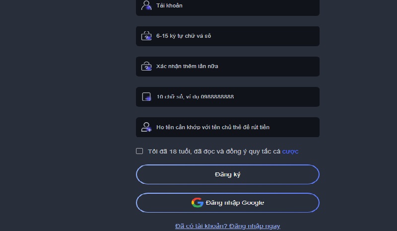Open the blue 'cược' rules link
This screenshot has width=397, height=231.
290,152
